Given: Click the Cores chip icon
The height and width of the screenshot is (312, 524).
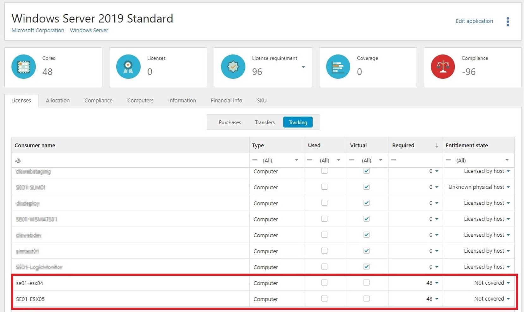Looking at the screenshot, I should tap(24, 67).
